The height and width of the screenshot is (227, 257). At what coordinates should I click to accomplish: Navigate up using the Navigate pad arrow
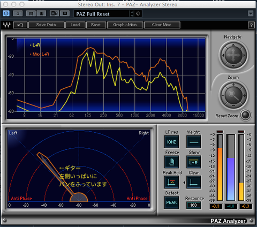(x=233, y=45)
